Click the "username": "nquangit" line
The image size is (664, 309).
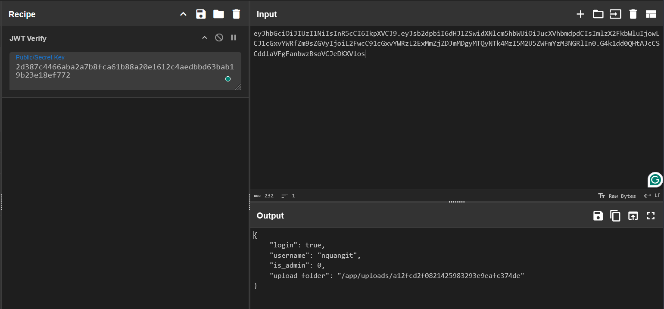315,255
